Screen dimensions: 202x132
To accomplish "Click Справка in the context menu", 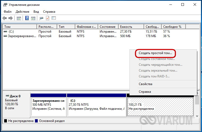I will 145,92.
